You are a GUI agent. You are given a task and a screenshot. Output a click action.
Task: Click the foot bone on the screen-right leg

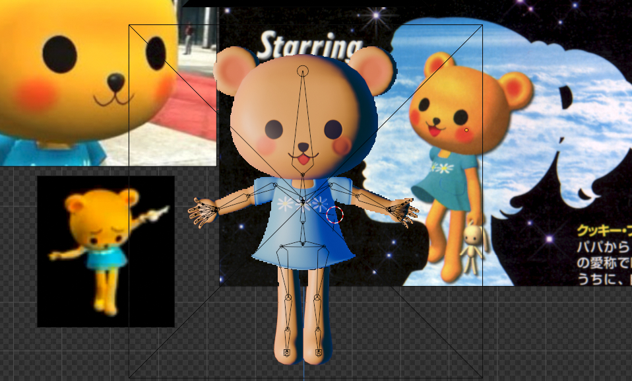[x=318, y=353]
